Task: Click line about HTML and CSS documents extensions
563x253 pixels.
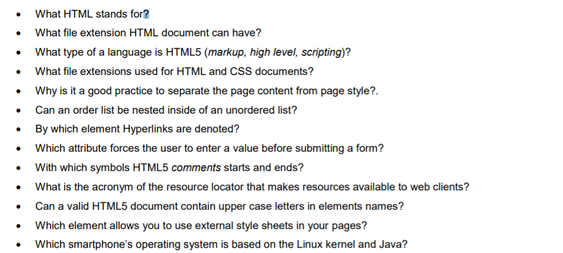Action: coord(174,71)
